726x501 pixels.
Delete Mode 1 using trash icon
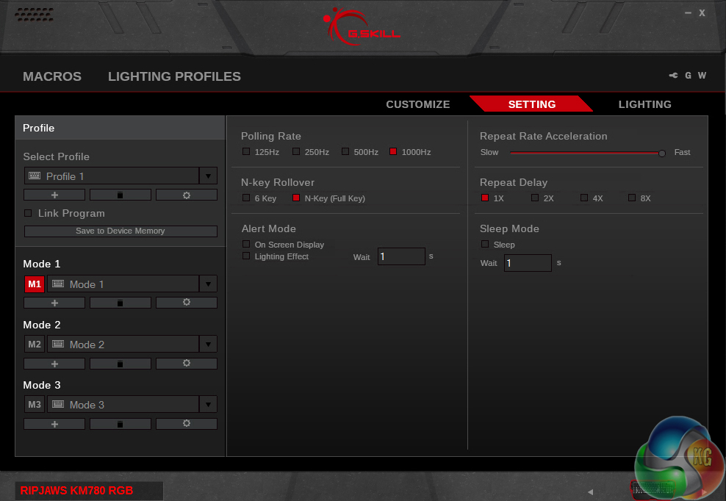pyautogui.click(x=121, y=303)
